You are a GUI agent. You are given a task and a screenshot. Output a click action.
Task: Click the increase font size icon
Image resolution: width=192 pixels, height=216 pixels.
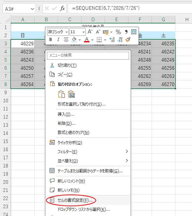click(90, 32)
